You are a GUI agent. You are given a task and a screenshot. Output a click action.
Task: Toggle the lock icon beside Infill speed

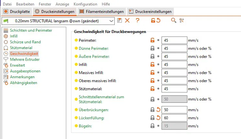(152, 64)
